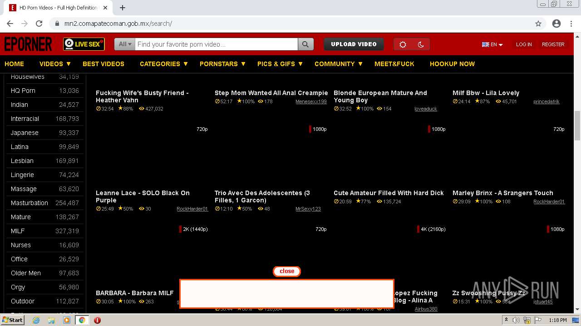Viewport: 581px width, 326px height.
Task: Click the Chrome icon in the taskbar
Action: pos(82,320)
